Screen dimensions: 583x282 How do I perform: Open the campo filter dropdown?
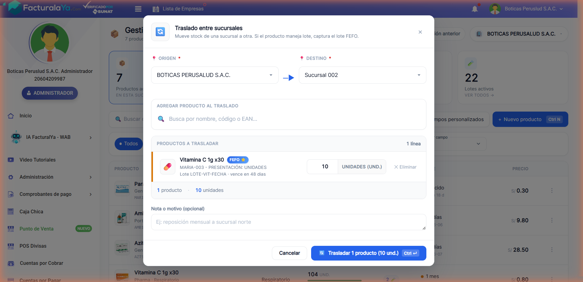tap(460, 144)
